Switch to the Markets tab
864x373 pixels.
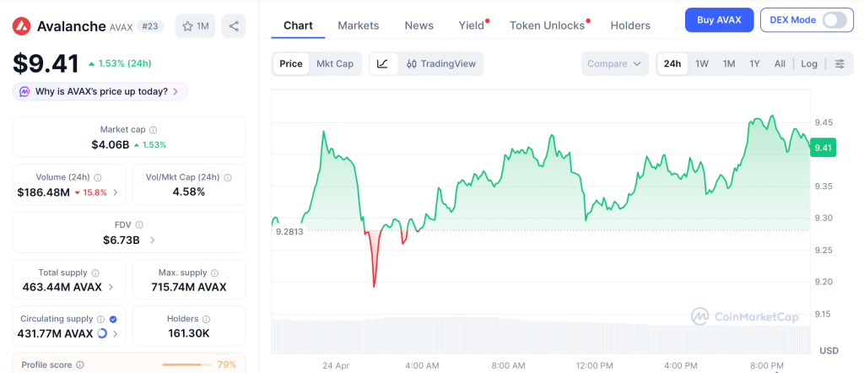[x=359, y=25]
